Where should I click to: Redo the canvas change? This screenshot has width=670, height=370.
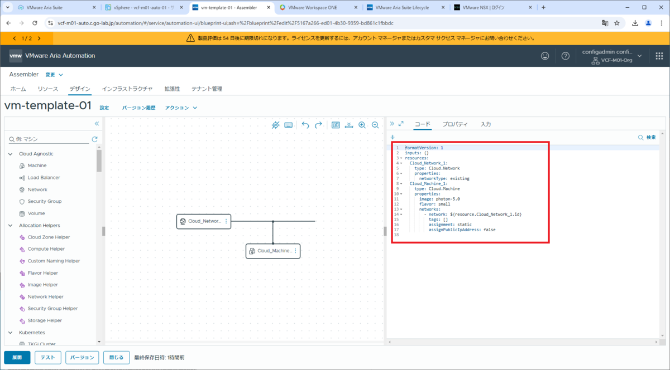pos(319,125)
